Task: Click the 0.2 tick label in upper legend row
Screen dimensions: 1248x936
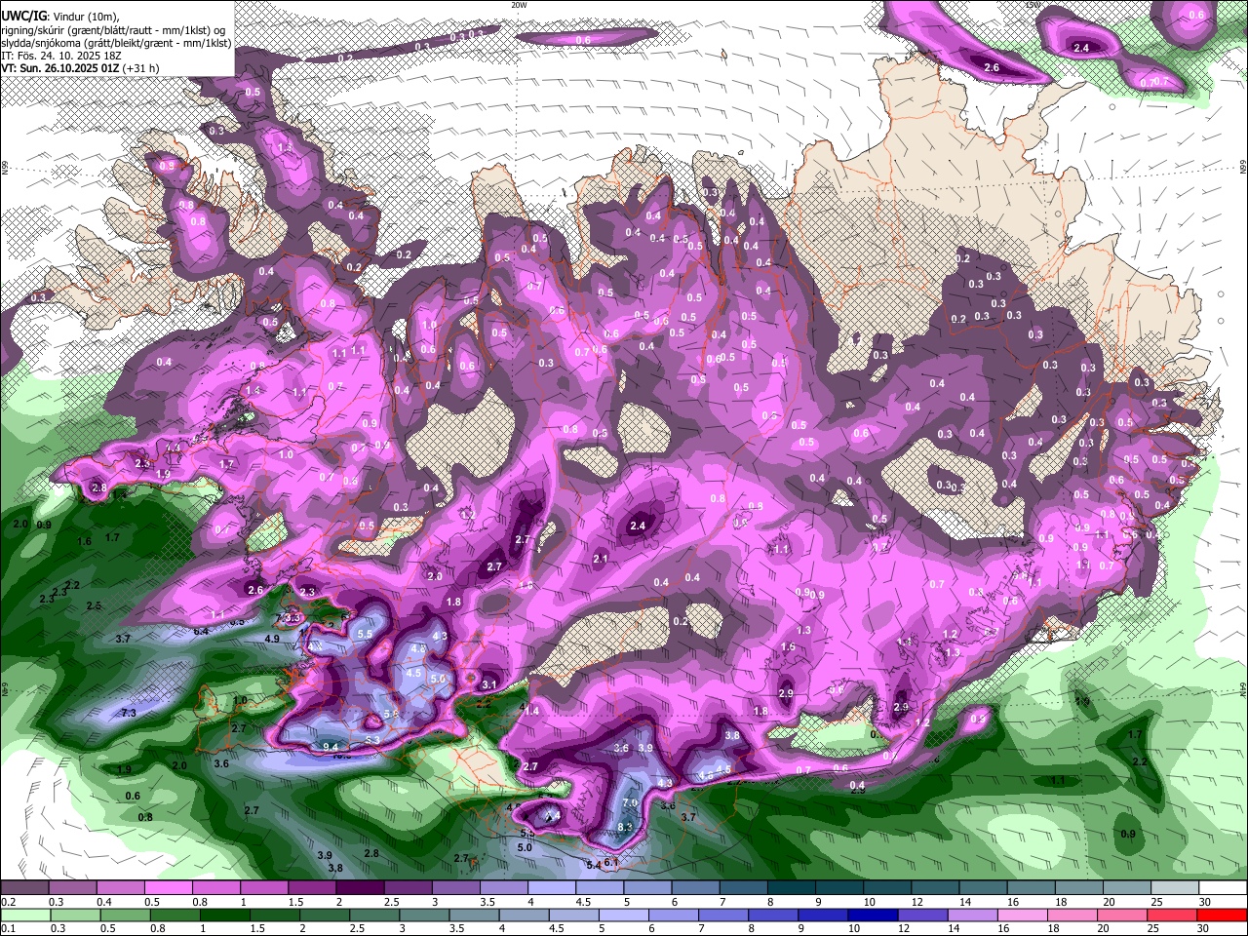Action: (8, 902)
